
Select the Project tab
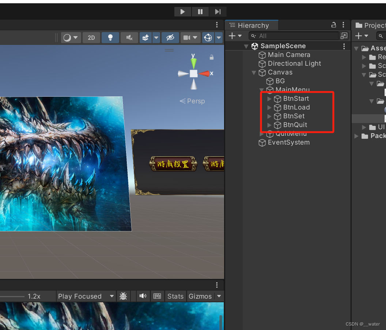coord(370,25)
